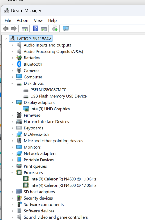Expand the Computer category chevron
145x220 pixels.
[x=12, y=77]
